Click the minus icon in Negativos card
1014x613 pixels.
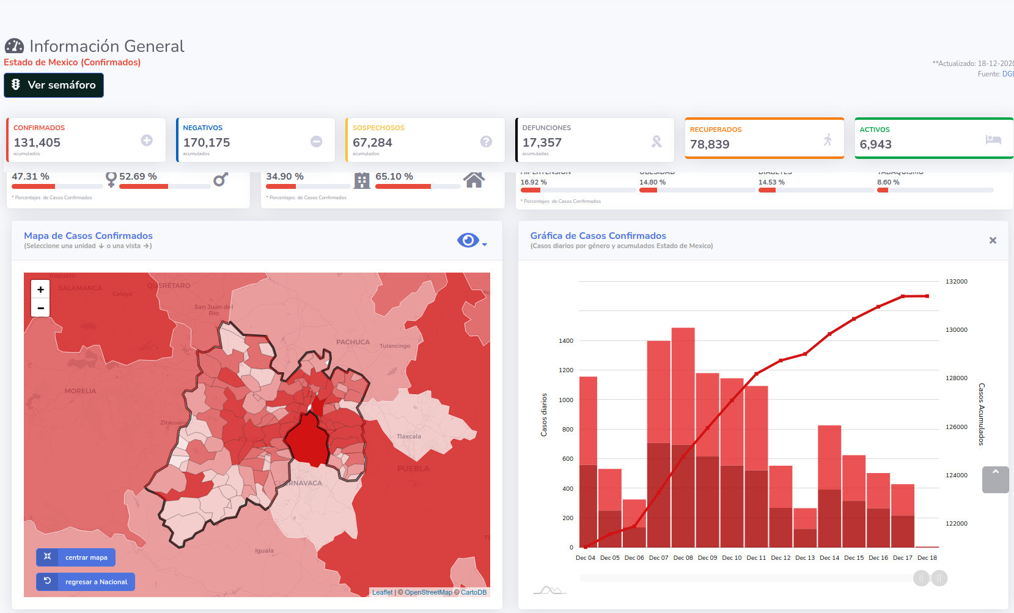316,141
